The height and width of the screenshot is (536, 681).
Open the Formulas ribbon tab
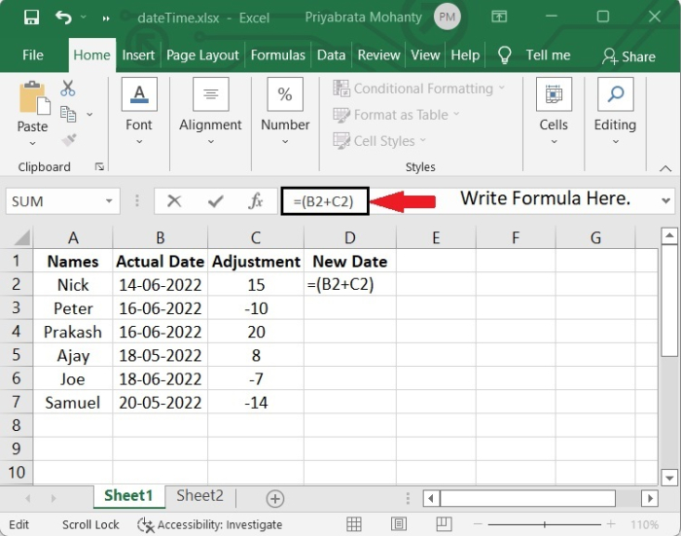coord(278,55)
